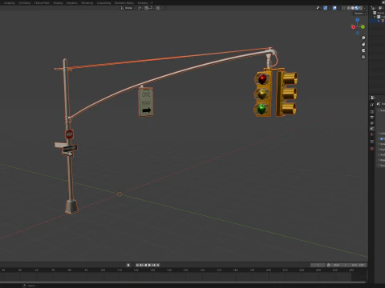This screenshot has height=288, width=385.
Task: Click the red X axis on the navigation gizmo
Action: pos(353,27)
